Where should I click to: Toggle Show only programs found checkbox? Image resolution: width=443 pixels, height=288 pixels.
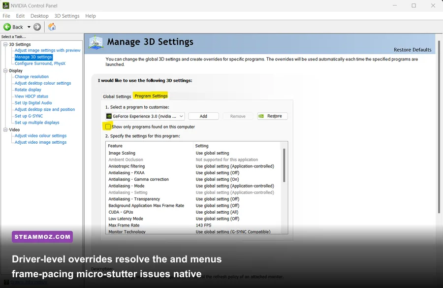coord(108,127)
